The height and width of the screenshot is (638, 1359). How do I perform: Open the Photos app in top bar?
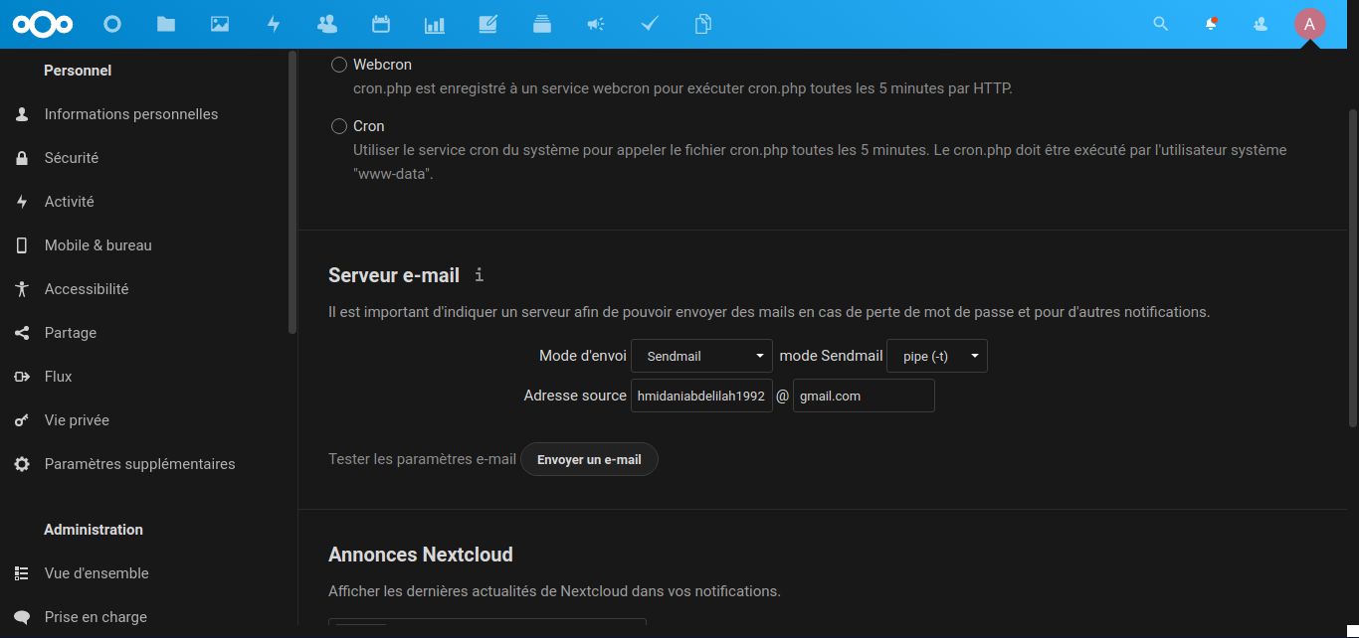(220, 24)
